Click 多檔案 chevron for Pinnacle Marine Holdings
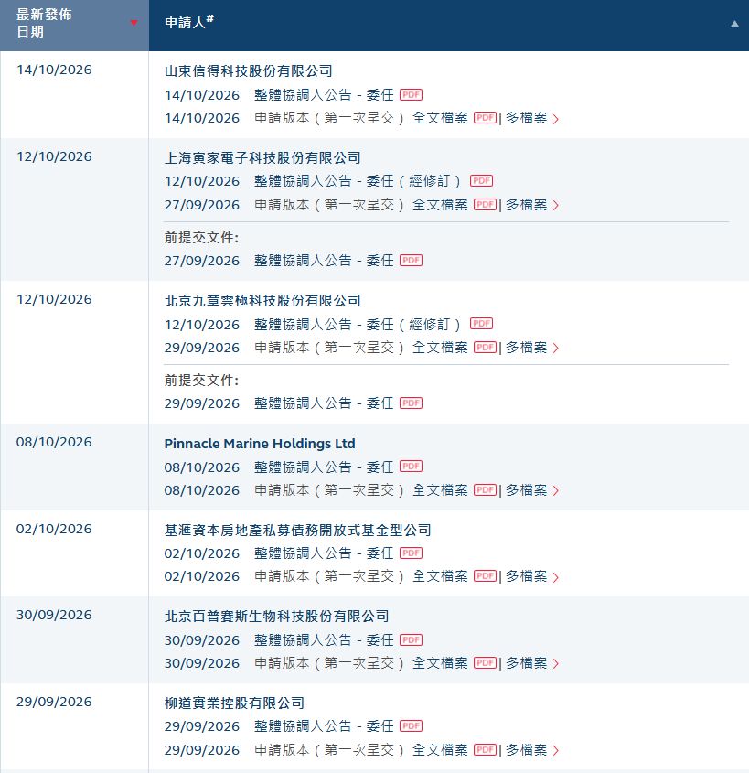This screenshot has width=749, height=773. (x=556, y=491)
